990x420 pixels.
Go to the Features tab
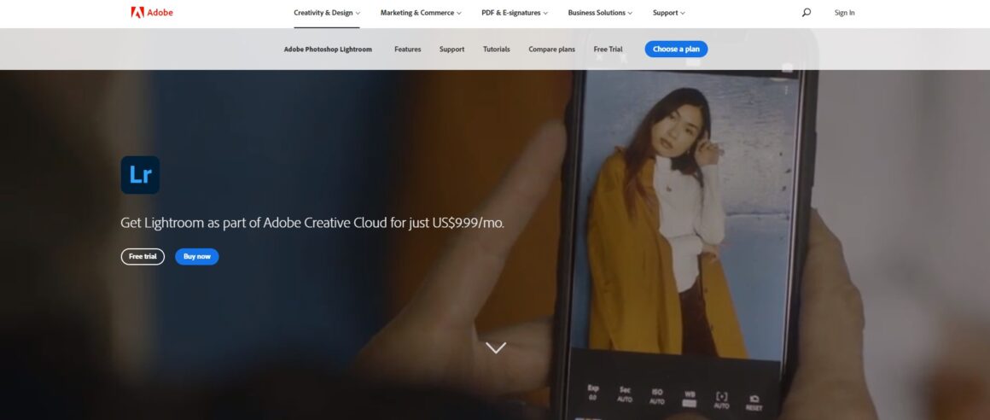(407, 50)
